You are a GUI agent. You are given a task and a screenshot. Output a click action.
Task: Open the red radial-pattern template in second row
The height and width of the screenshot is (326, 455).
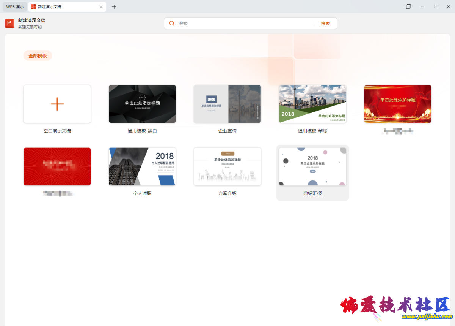[57, 166]
